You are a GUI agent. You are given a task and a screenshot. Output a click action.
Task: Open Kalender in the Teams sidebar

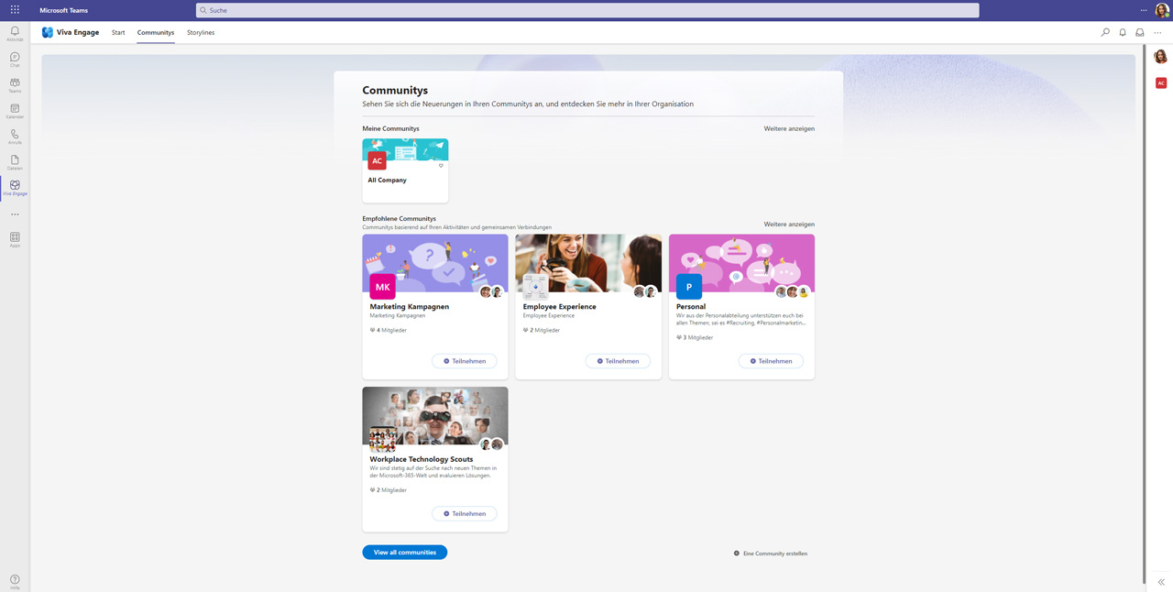click(x=15, y=111)
